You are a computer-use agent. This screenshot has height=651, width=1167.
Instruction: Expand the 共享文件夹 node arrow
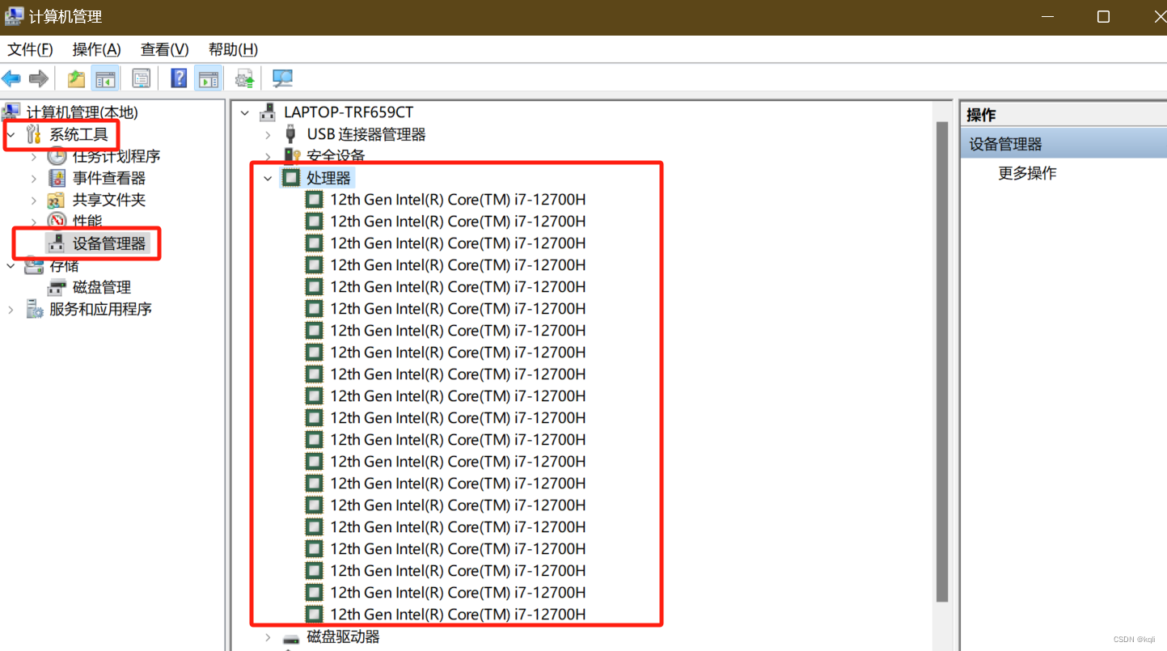pos(34,200)
